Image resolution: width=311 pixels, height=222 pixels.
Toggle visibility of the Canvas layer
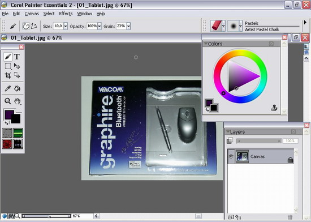(x=231, y=156)
